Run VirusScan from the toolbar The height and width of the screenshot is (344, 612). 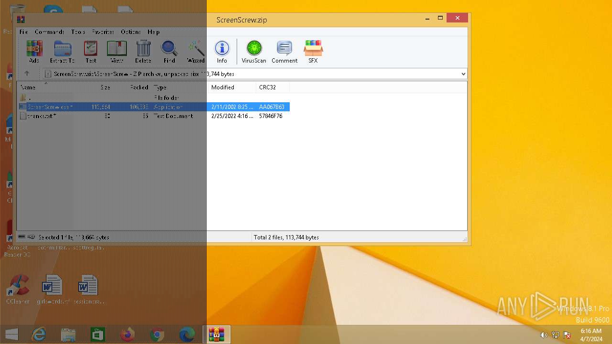point(254,52)
